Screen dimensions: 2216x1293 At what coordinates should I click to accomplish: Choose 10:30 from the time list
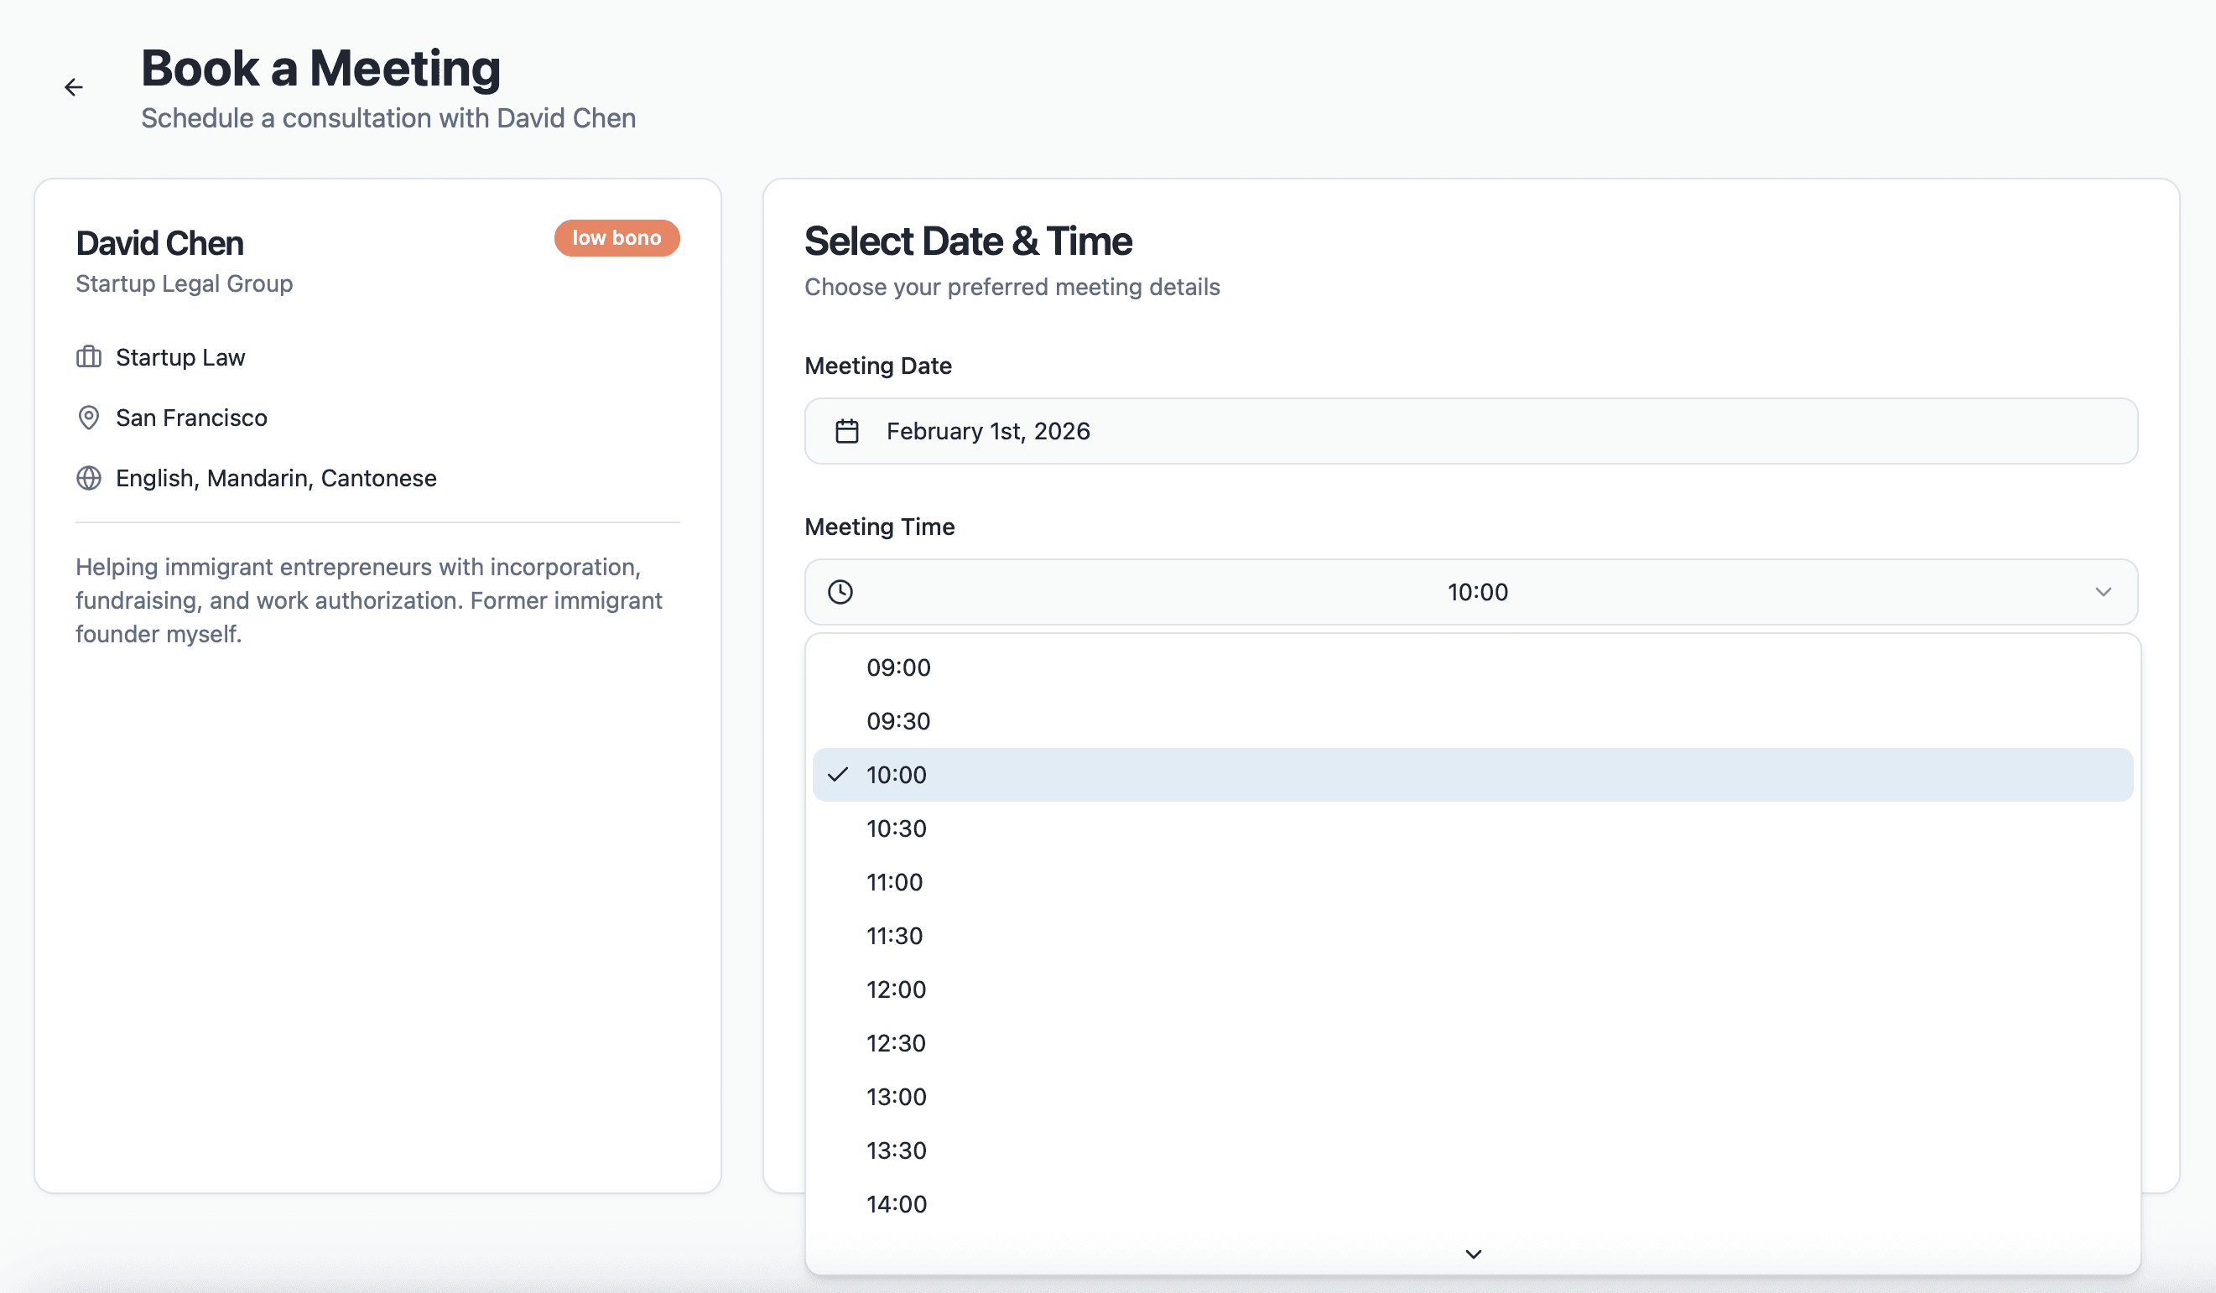point(896,828)
